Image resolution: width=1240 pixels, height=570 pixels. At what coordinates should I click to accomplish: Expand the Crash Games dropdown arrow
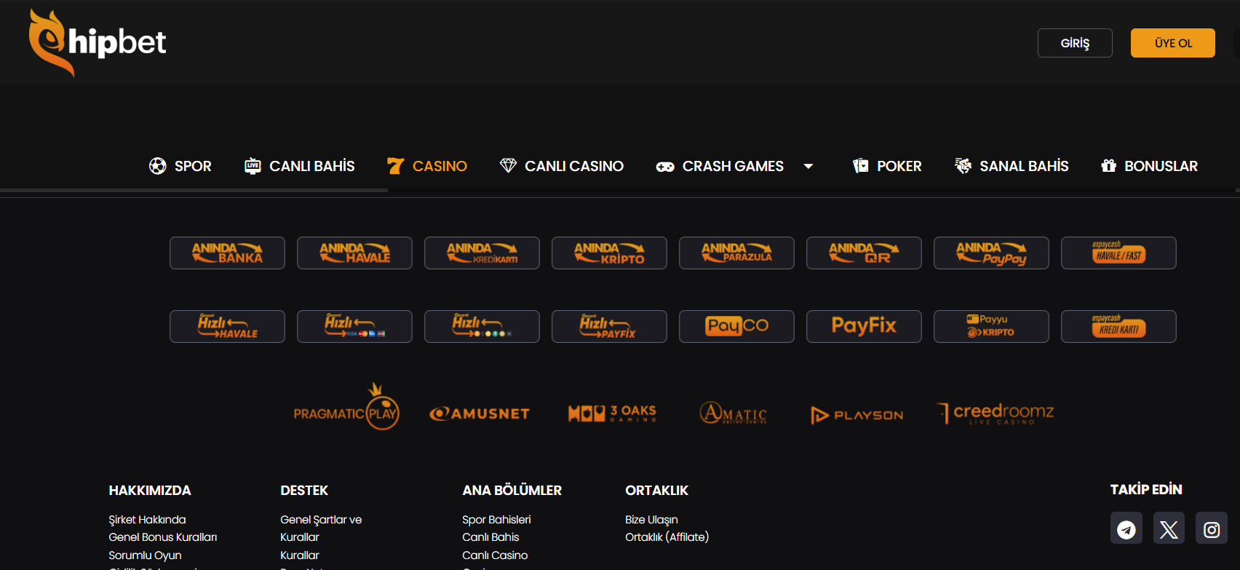pos(808,167)
